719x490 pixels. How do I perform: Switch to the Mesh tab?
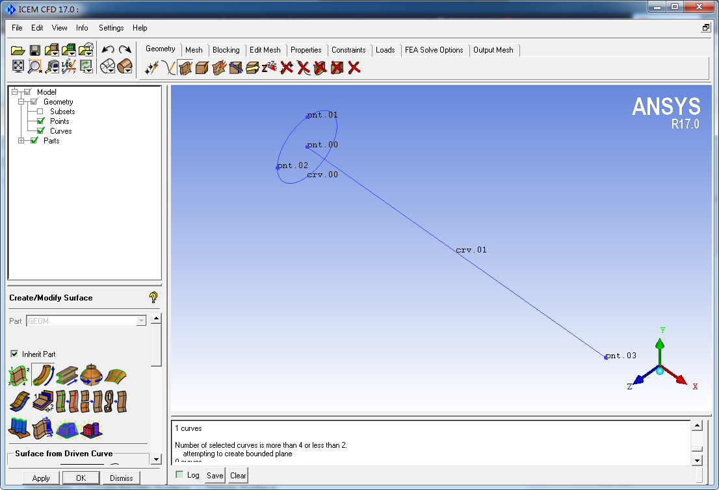(194, 50)
